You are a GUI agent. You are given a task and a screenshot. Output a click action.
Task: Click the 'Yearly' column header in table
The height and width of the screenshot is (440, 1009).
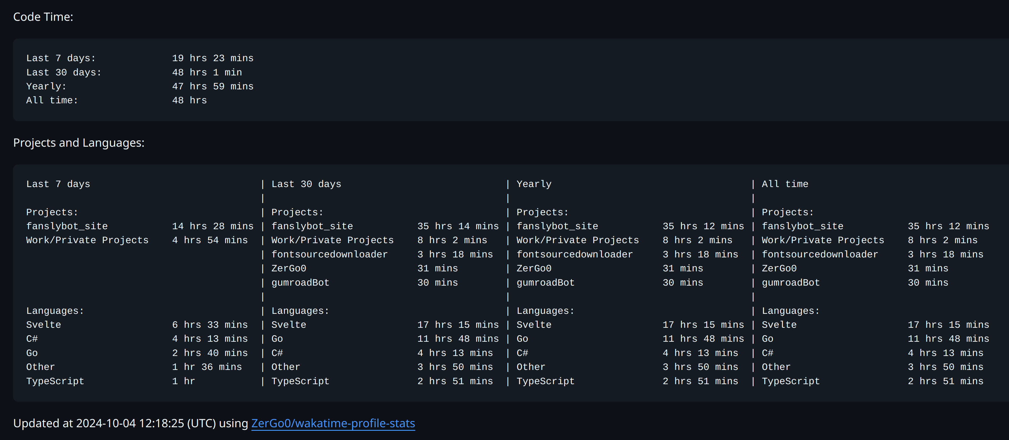point(534,184)
